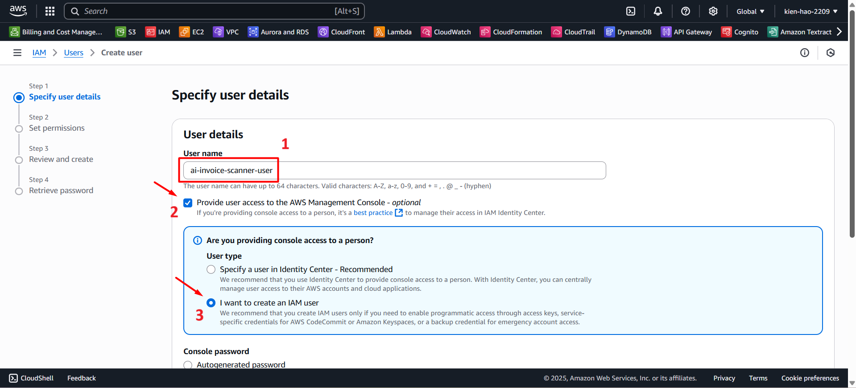Open the kien-hao-2209 account menu
This screenshot has height=388, width=856.
click(x=811, y=11)
